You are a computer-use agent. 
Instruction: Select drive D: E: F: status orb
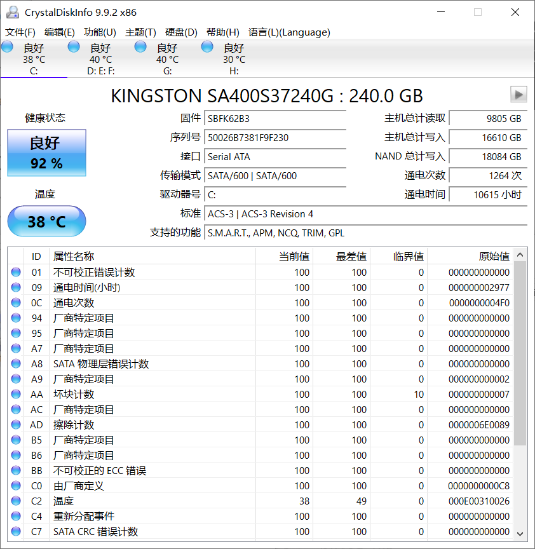click(74, 46)
